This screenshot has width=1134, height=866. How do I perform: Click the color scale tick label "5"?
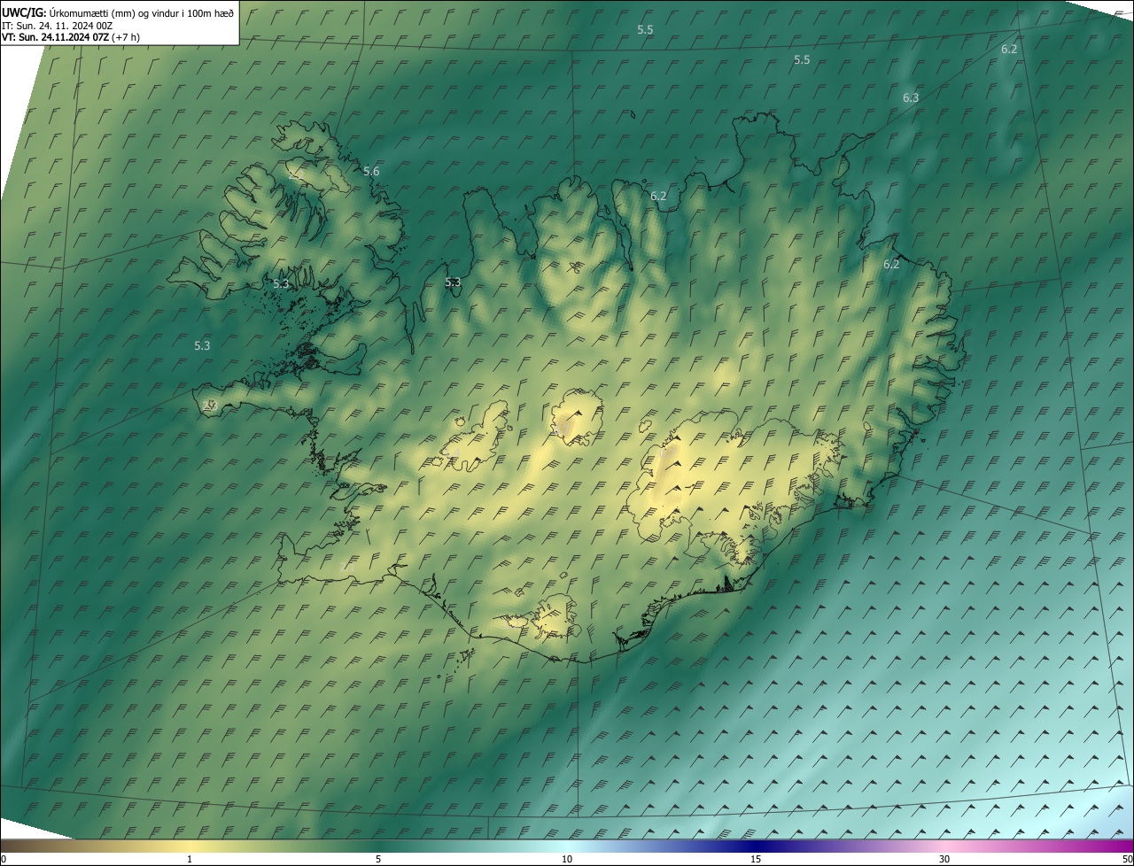pyautogui.click(x=378, y=859)
